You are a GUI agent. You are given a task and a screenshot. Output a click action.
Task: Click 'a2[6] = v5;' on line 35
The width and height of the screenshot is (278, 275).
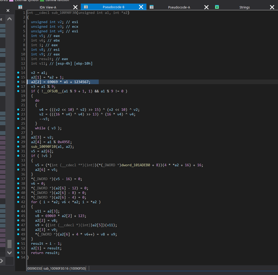click(x=46, y=170)
